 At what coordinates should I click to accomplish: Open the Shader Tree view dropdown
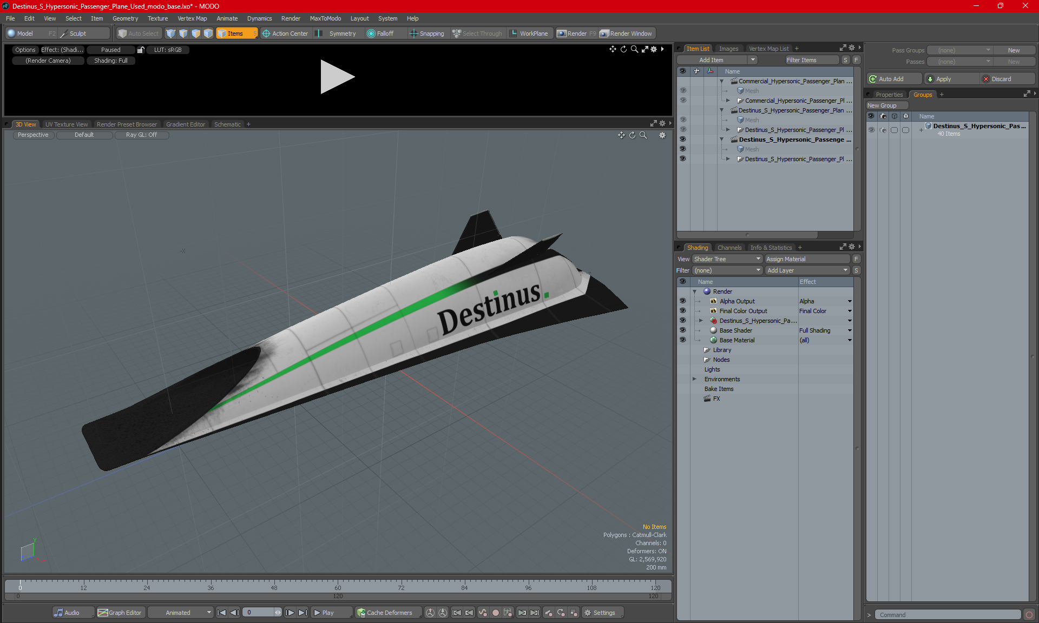[x=727, y=259]
